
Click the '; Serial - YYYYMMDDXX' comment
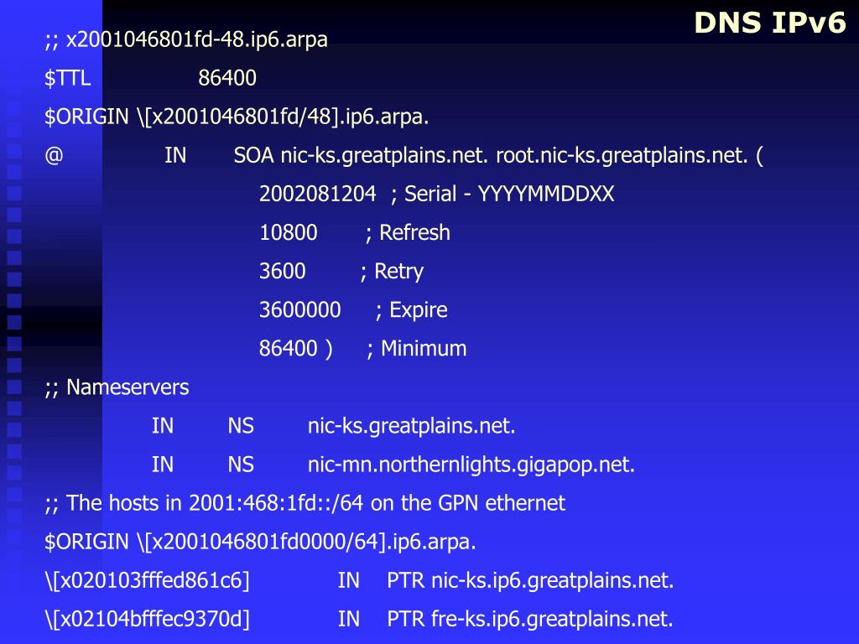tap(502, 194)
